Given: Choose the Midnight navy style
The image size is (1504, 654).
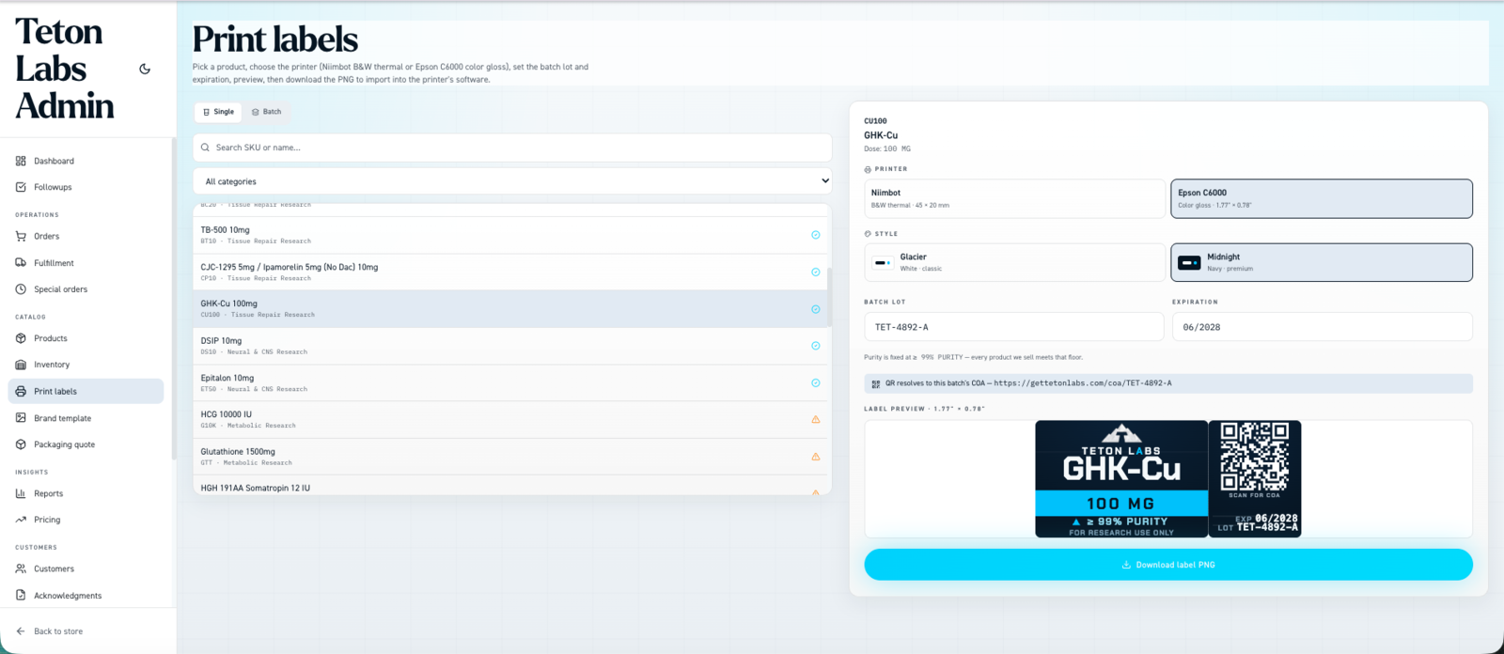Looking at the screenshot, I should pos(1322,262).
